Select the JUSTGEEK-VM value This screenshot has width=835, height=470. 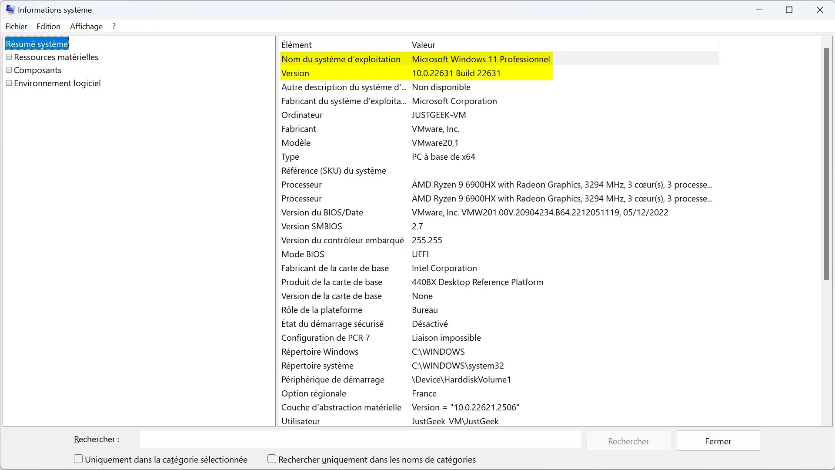pyautogui.click(x=439, y=115)
